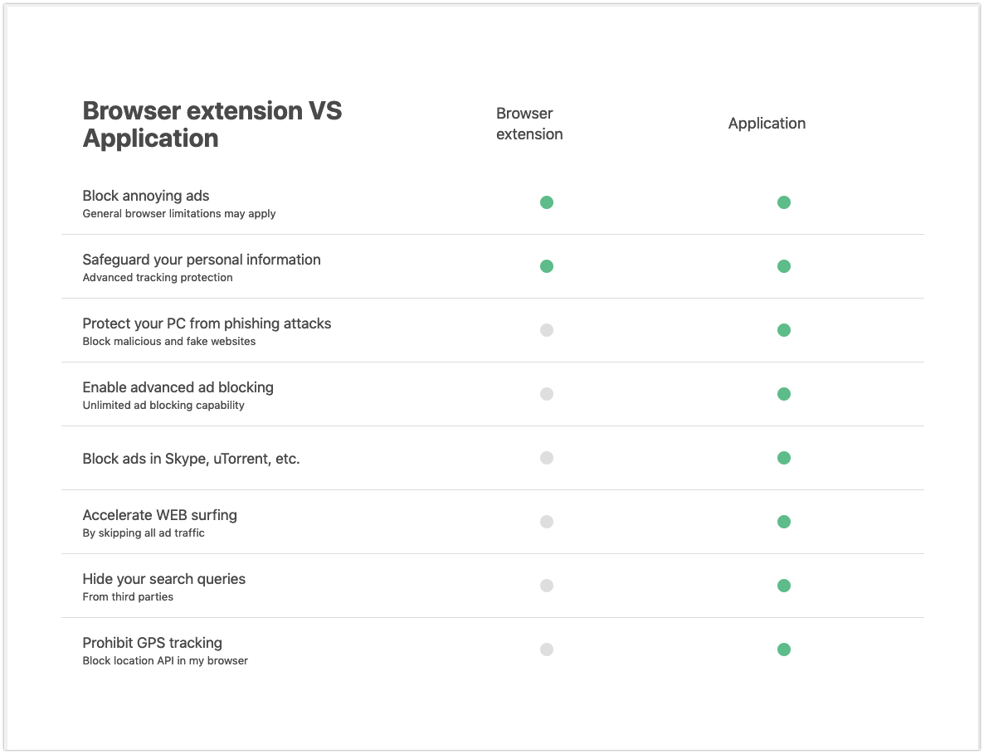Click Protect your PC from phishing attacks text
984x754 pixels.
(207, 323)
